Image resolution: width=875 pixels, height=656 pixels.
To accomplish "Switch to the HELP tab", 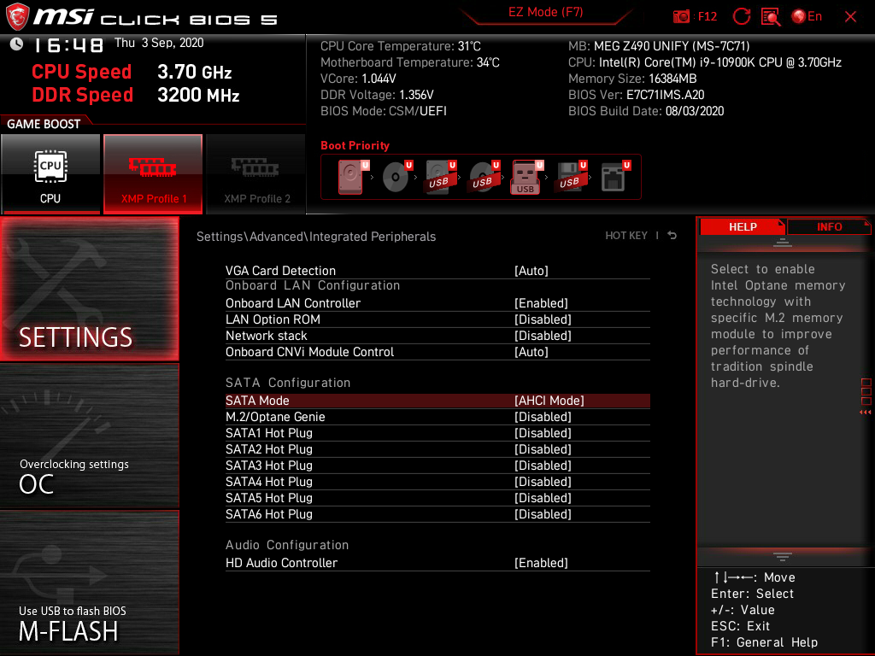I will pyautogui.click(x=743, y=227).
